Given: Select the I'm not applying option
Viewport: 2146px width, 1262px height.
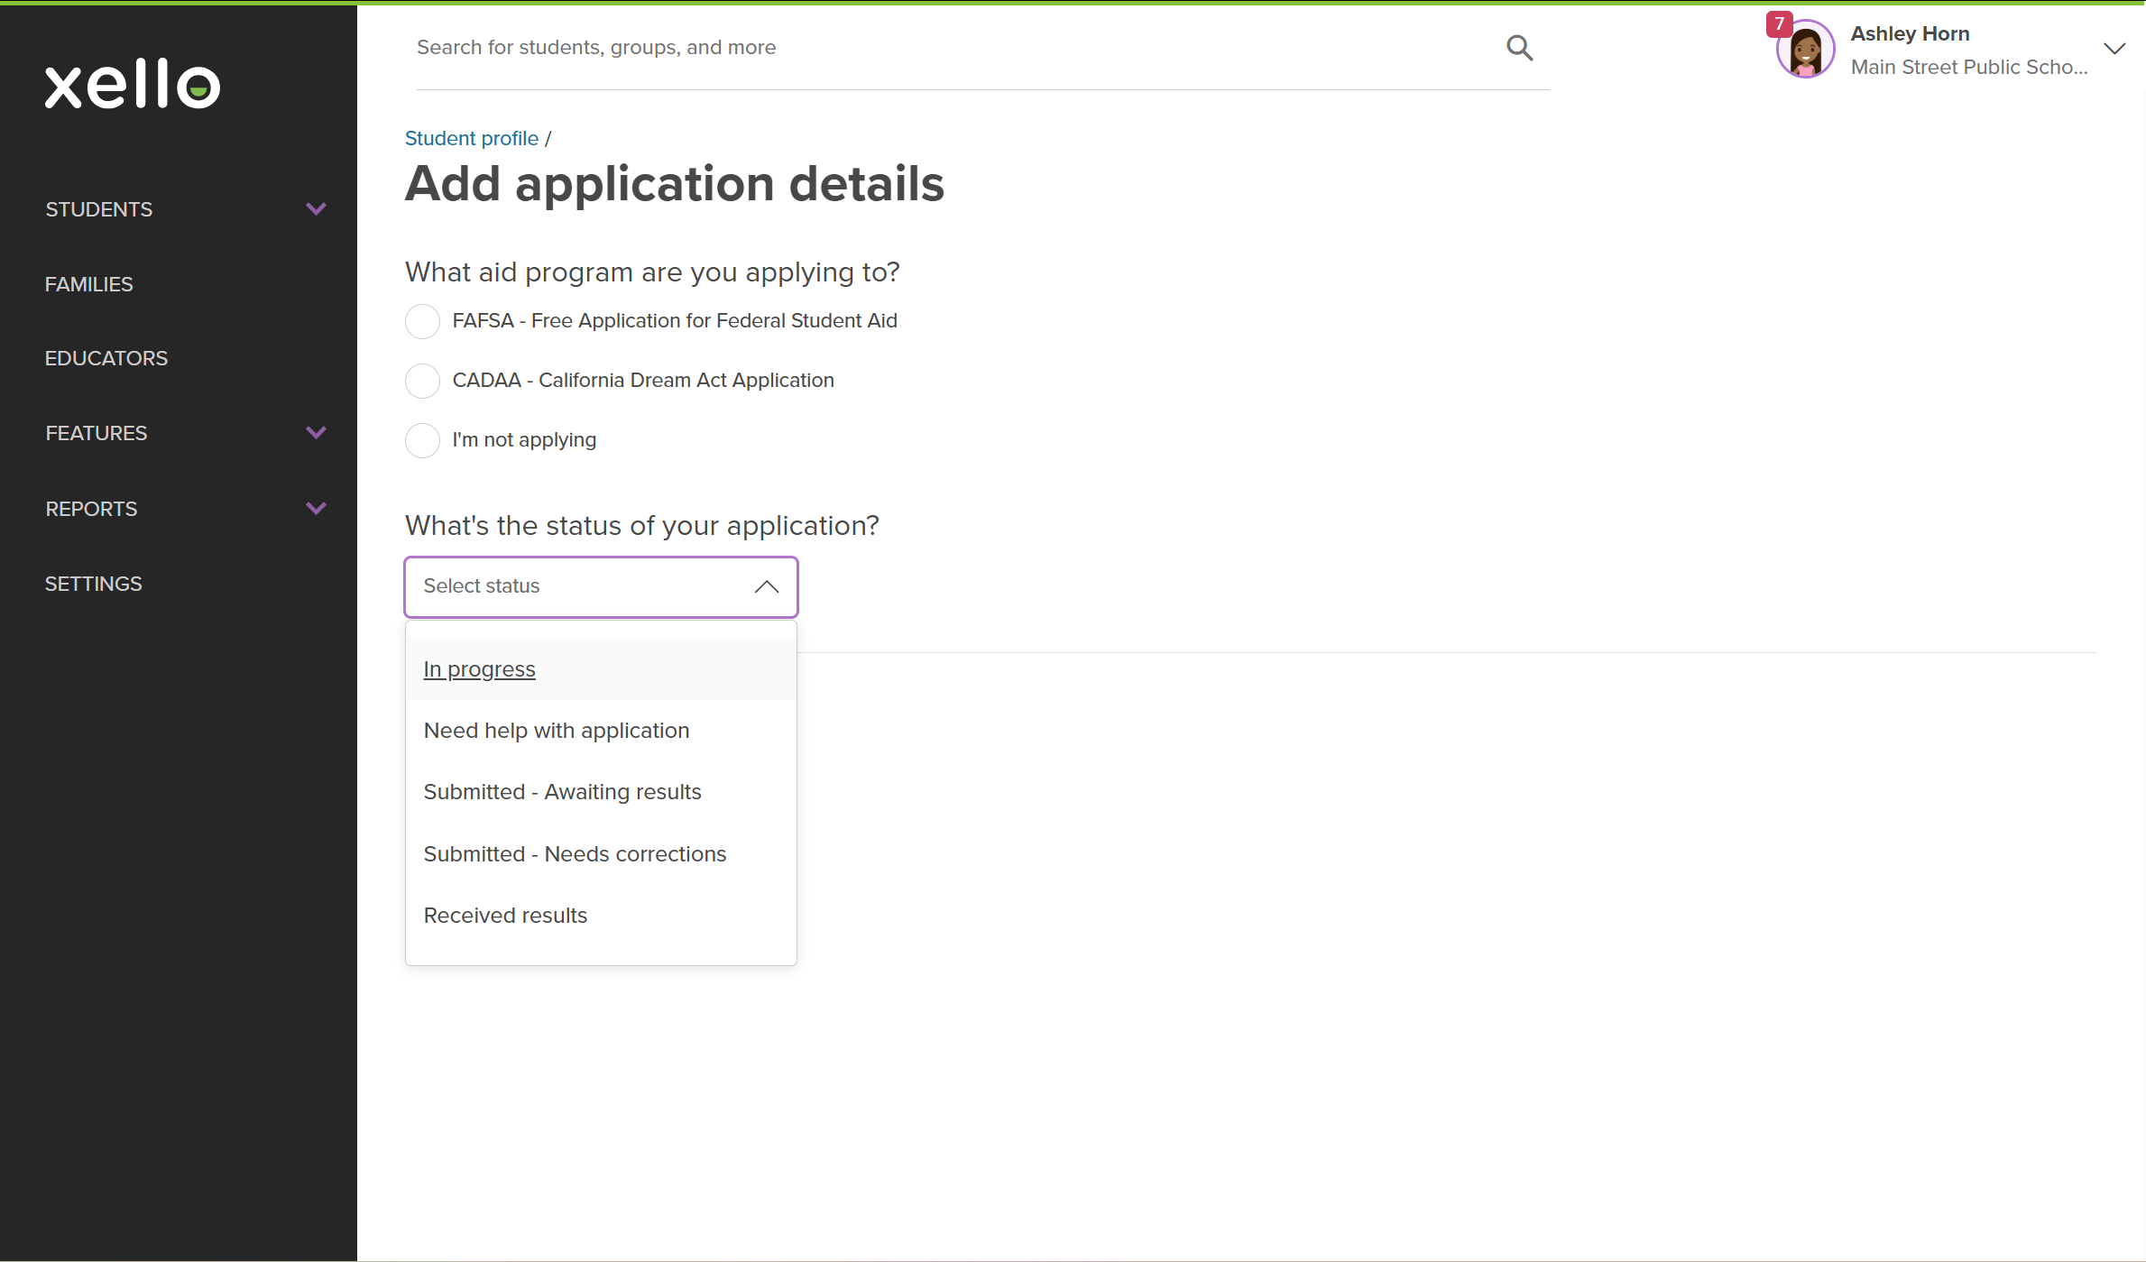Looking at the screenshot, I should tap(422, 440).
